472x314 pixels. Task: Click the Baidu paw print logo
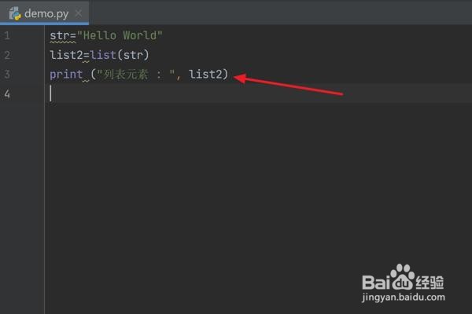(403, 276)
